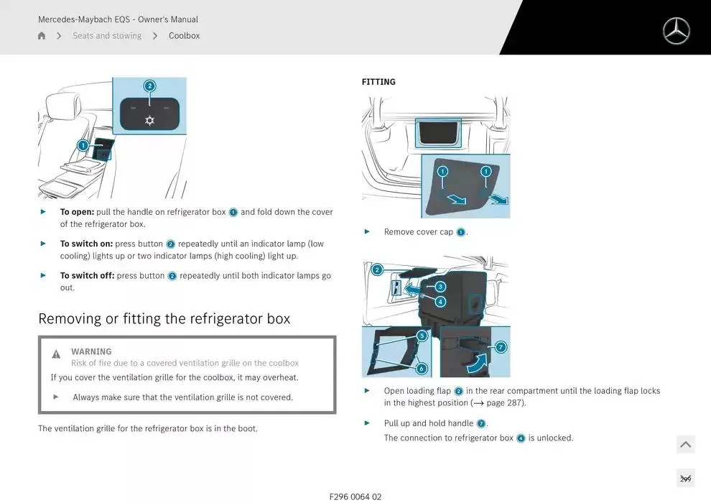Open the Seats and stowing breadcrumb
Viewport: 711px width, 503px height.
point(107,36)
